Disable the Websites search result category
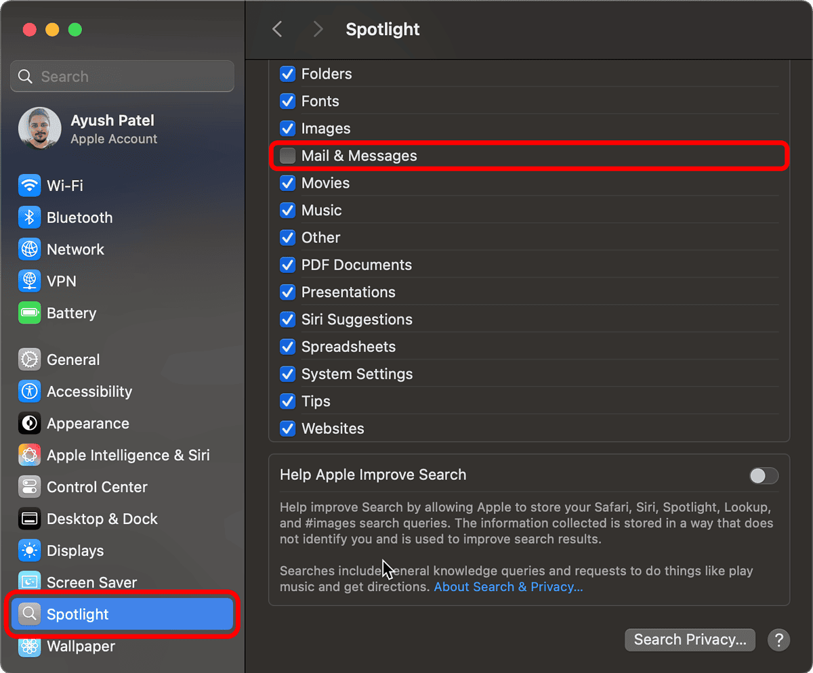The width and height of the screenshot is (813, 673). click(287, 428)
